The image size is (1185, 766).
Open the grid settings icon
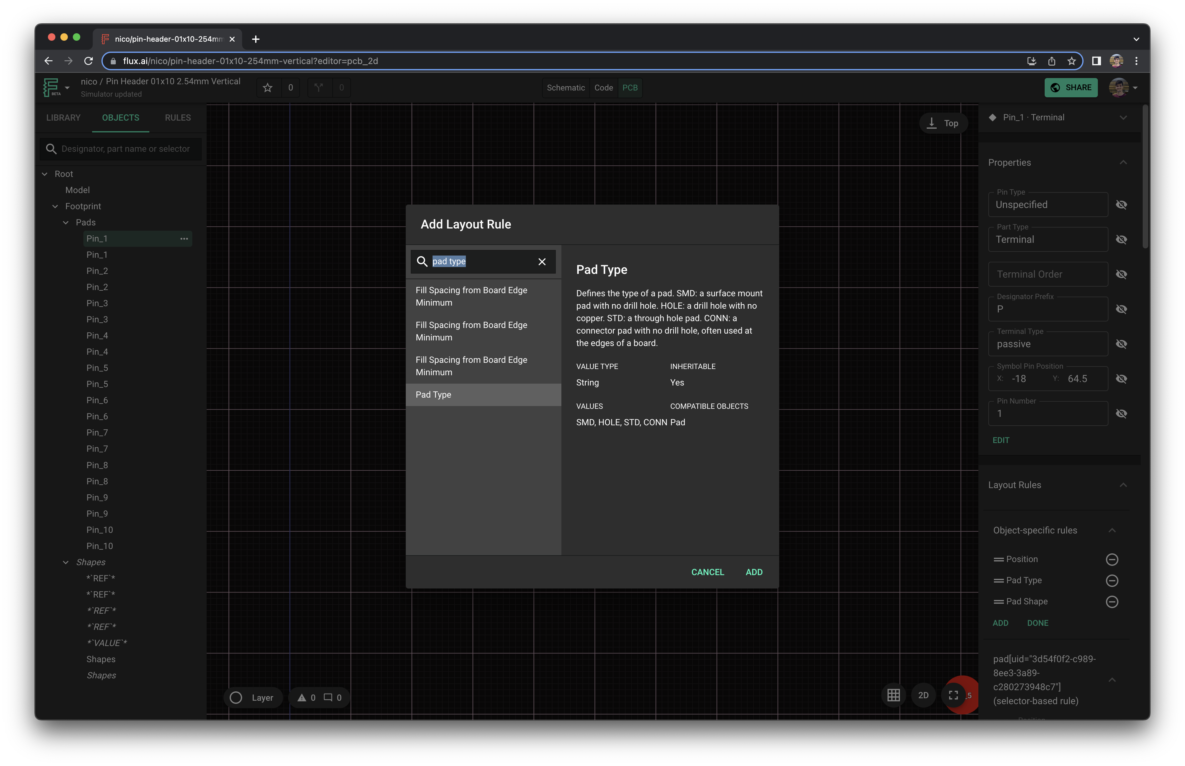tap(894, 695)
